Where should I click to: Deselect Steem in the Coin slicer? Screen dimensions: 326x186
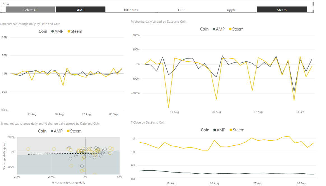point(282,10)
